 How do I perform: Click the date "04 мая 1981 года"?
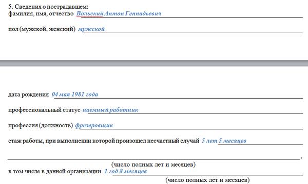[x=75, y=94]
